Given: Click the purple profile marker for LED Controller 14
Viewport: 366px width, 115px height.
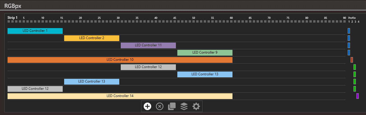Looking at the screenshot, I should click(x=358, y=96).
